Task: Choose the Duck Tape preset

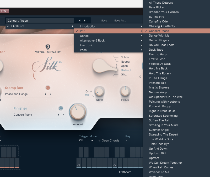Action: pos(176,50)
